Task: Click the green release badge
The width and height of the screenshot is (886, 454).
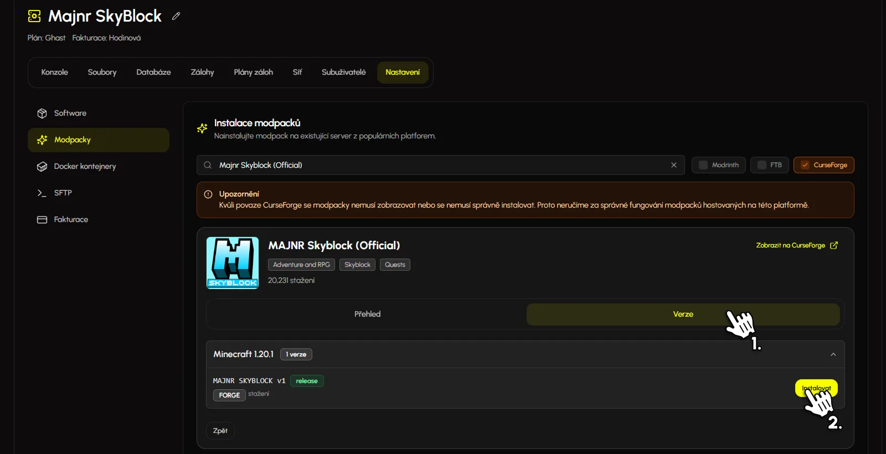Action: coord(307,381)
